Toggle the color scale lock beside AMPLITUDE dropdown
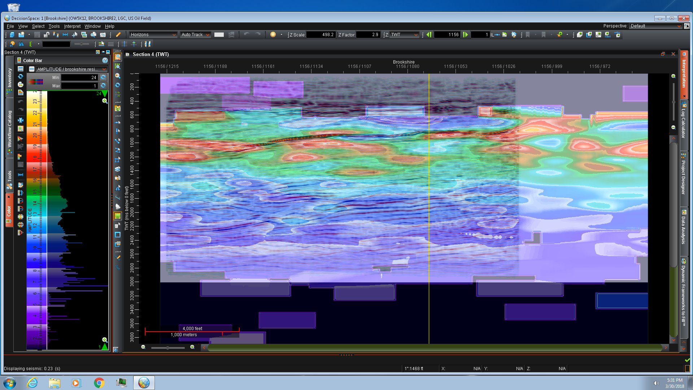 32,69
